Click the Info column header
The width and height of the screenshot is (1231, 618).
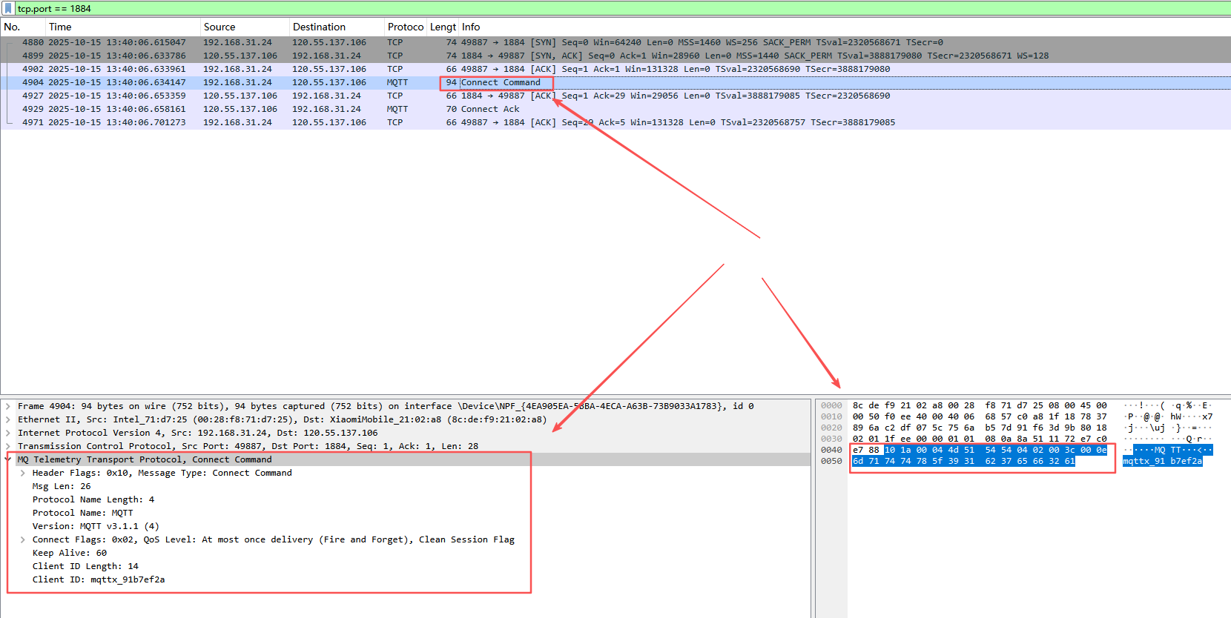(471, 27)
